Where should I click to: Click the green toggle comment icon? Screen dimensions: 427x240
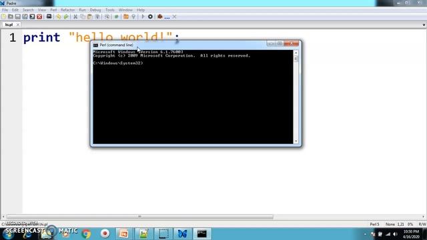[x=116, y=17]
